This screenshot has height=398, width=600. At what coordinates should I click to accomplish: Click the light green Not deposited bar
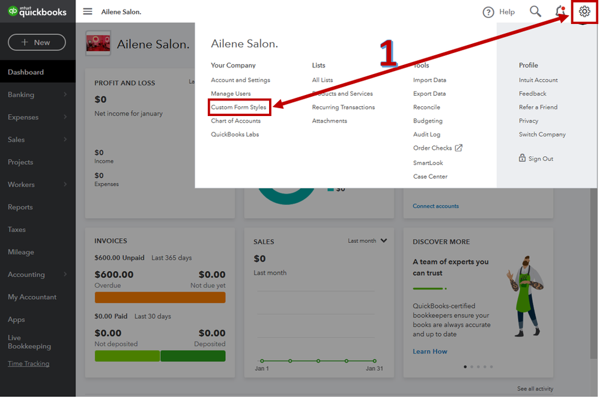(127, 357)
